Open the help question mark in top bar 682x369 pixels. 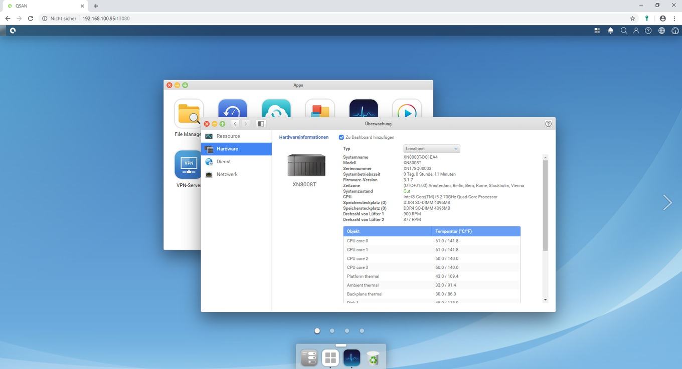point(648,31)
